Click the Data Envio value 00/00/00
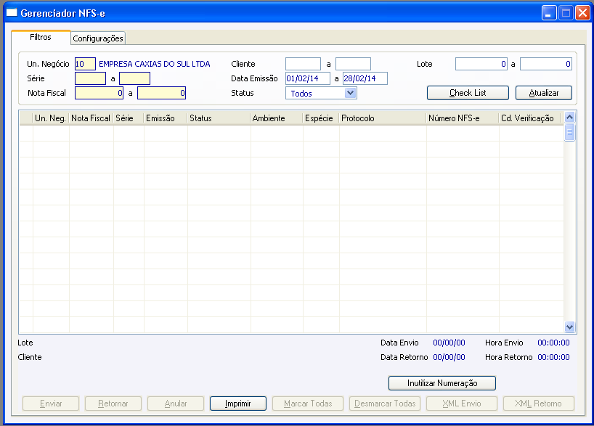This screenshot has height=426, width=594. coord(449,343)
